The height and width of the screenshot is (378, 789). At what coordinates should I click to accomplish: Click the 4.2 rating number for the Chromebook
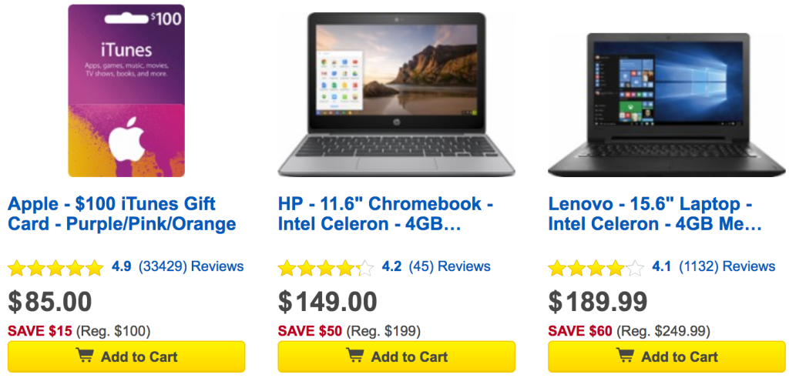tap(391, 267)
